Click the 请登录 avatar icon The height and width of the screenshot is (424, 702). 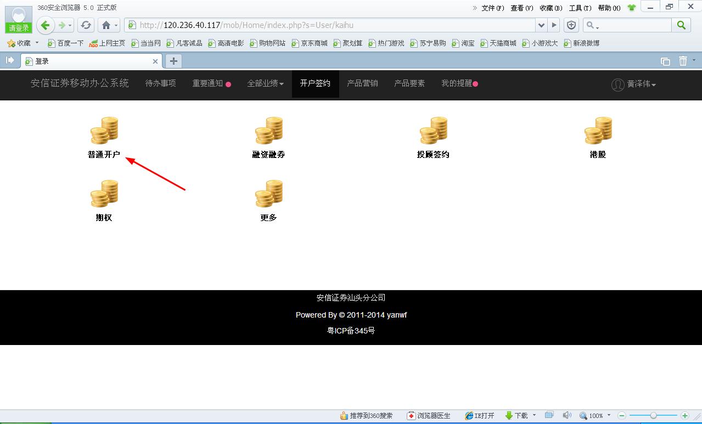point(19,20)
